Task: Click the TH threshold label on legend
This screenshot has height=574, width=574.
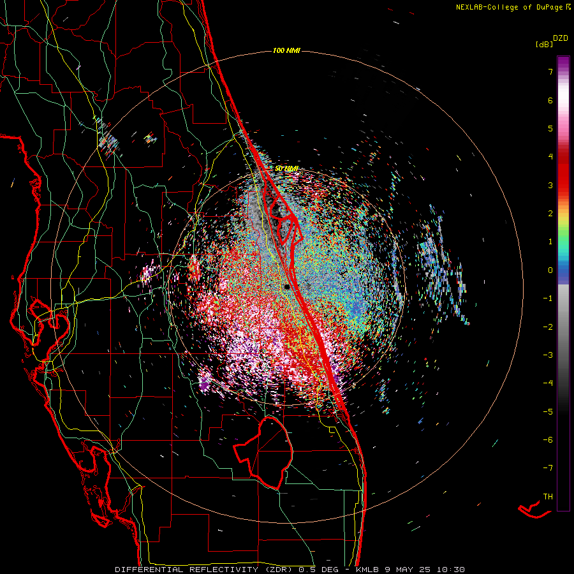Action: (548, 496)
